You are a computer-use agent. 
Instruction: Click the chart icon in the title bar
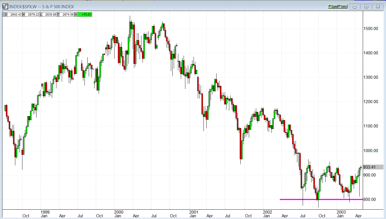5,6
